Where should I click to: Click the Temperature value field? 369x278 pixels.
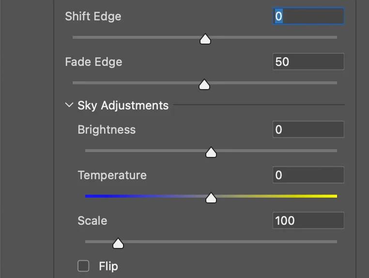[x=308, y=175]
